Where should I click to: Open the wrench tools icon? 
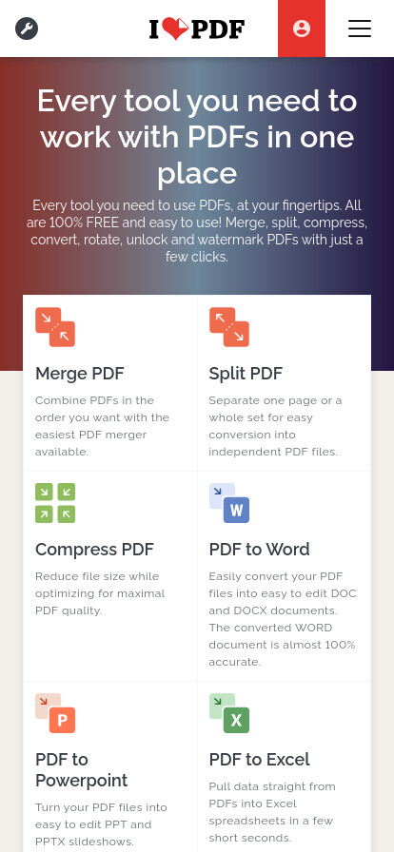click(x=27, y=29)
